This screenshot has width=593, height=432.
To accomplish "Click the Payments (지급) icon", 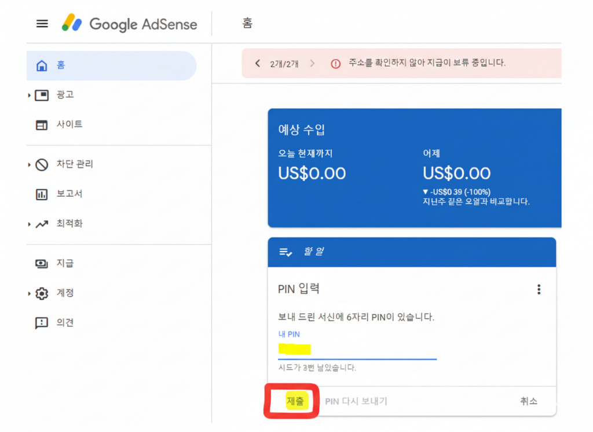I will 42,264.
